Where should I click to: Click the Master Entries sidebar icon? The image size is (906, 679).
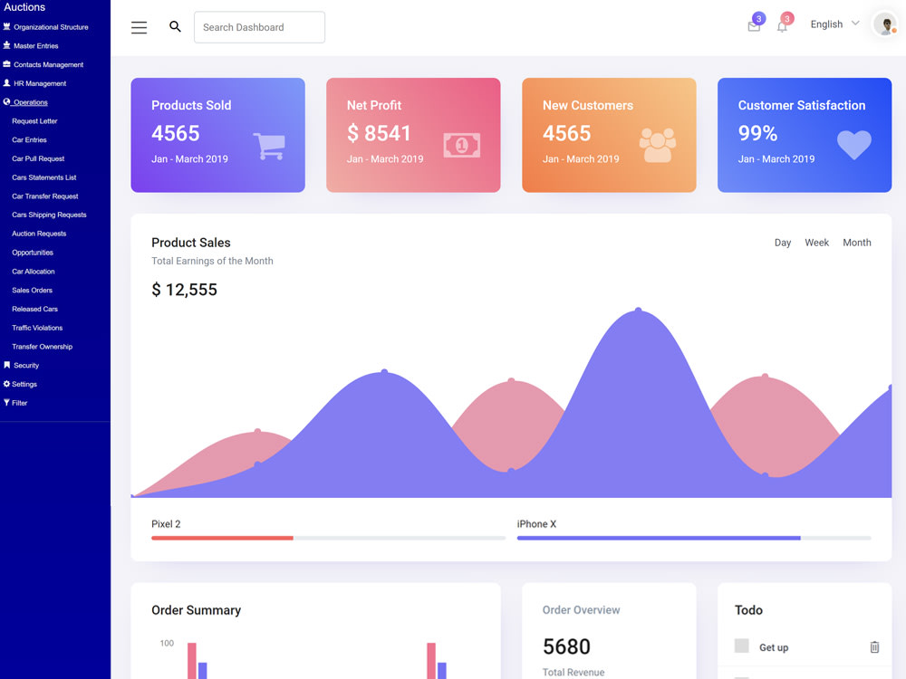[x=7, y=45]
